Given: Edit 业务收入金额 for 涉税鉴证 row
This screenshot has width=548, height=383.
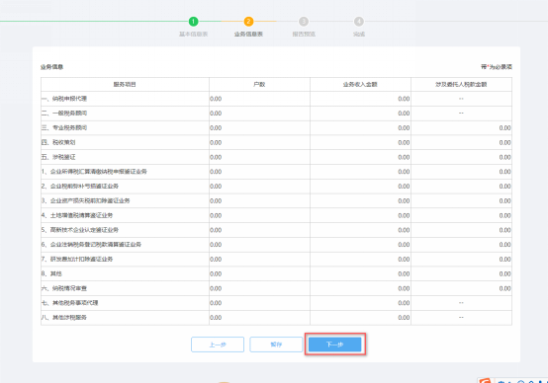Looking at the screenshot, I should (x=360, y=157).
